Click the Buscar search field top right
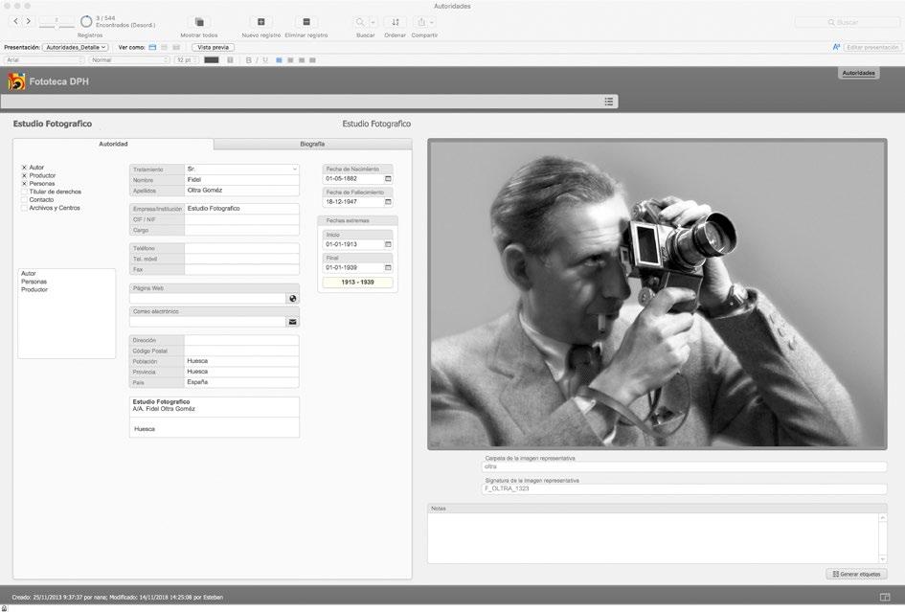905x612 pixels. pos(848,22)
